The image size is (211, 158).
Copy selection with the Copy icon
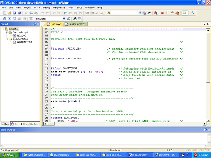click(31, 13)
